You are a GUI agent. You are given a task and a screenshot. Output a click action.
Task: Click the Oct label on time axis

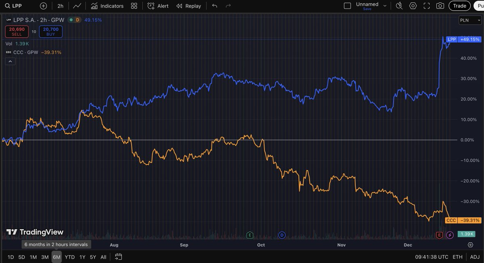(261, 244)
